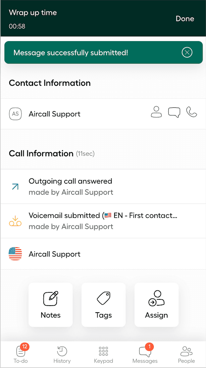Open the History tab

click(62, 354)
